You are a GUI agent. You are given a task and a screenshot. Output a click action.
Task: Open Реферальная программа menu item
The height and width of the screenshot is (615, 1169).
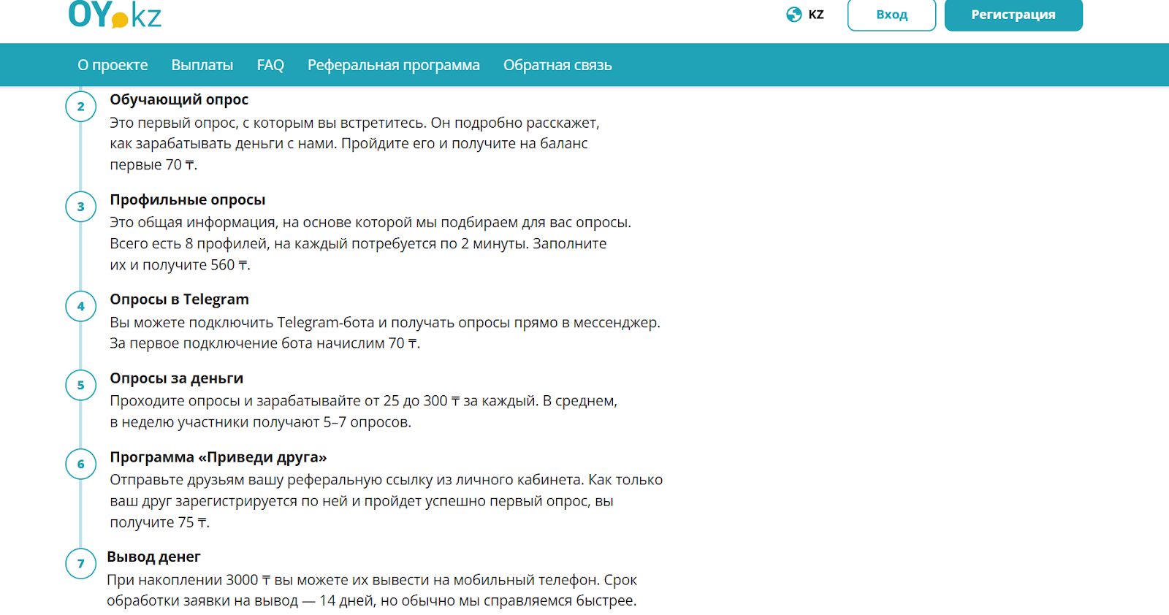[x=394, y=65]
